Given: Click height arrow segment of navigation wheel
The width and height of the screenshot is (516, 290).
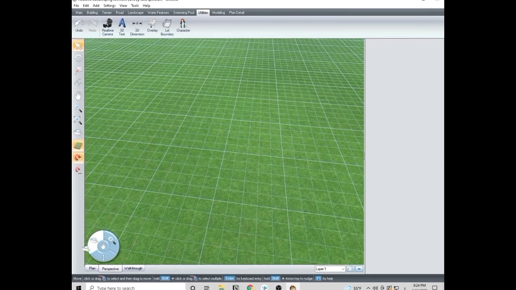Looking at the screenshot, I should tap(103, 256).
